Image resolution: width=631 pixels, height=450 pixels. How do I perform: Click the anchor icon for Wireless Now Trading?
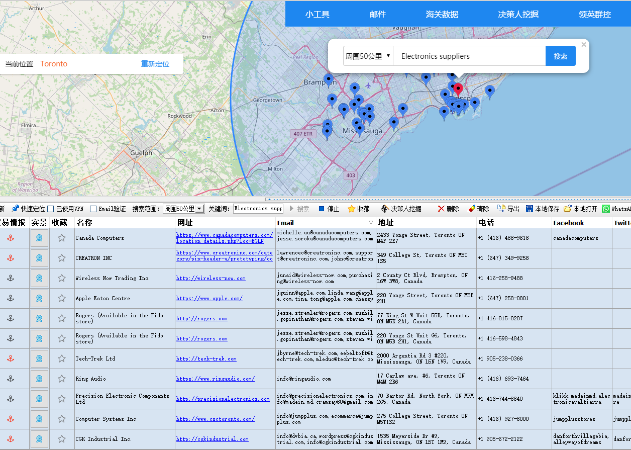11,278
